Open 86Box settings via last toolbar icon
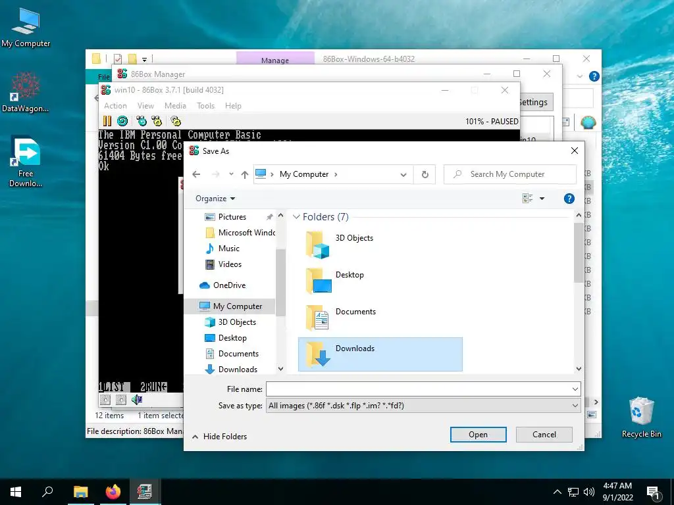674x505 pixels. click(176, 121)
